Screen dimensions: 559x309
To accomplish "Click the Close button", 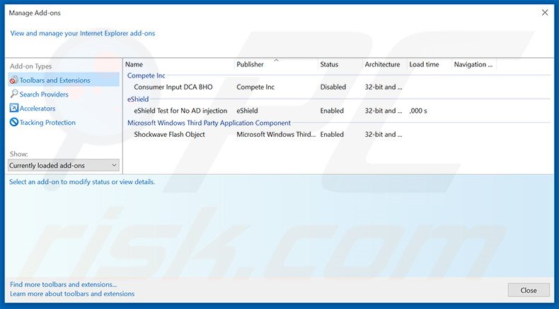I will 529,290.
